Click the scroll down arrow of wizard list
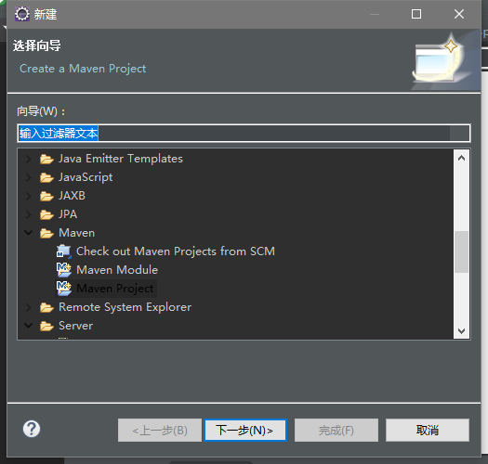 (x=462, y=330)
